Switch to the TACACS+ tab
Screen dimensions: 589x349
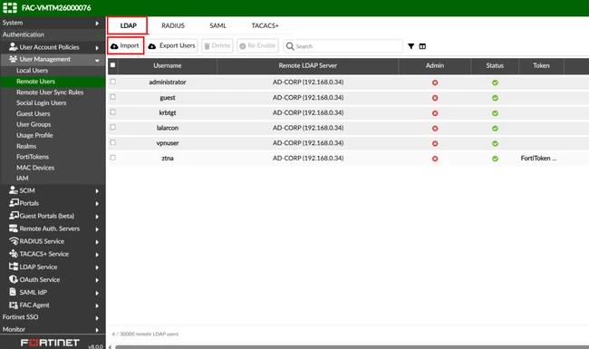(265, 25)
